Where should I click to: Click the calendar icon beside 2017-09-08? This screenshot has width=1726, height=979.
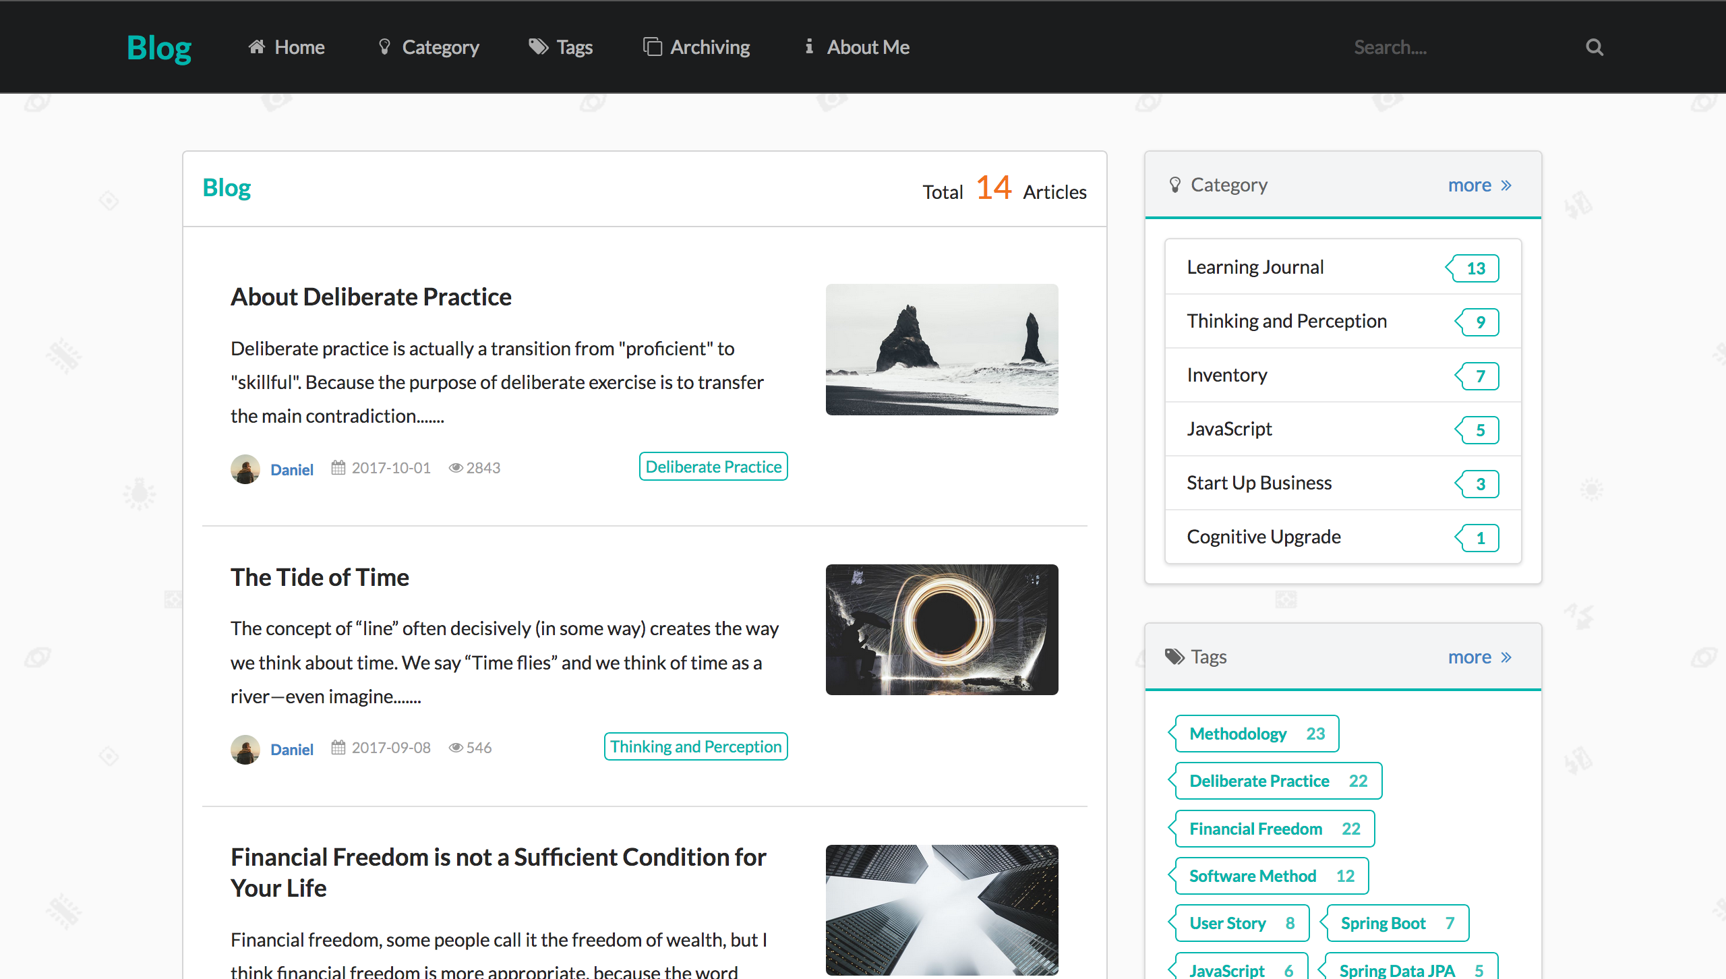click(x=338, y=747)
